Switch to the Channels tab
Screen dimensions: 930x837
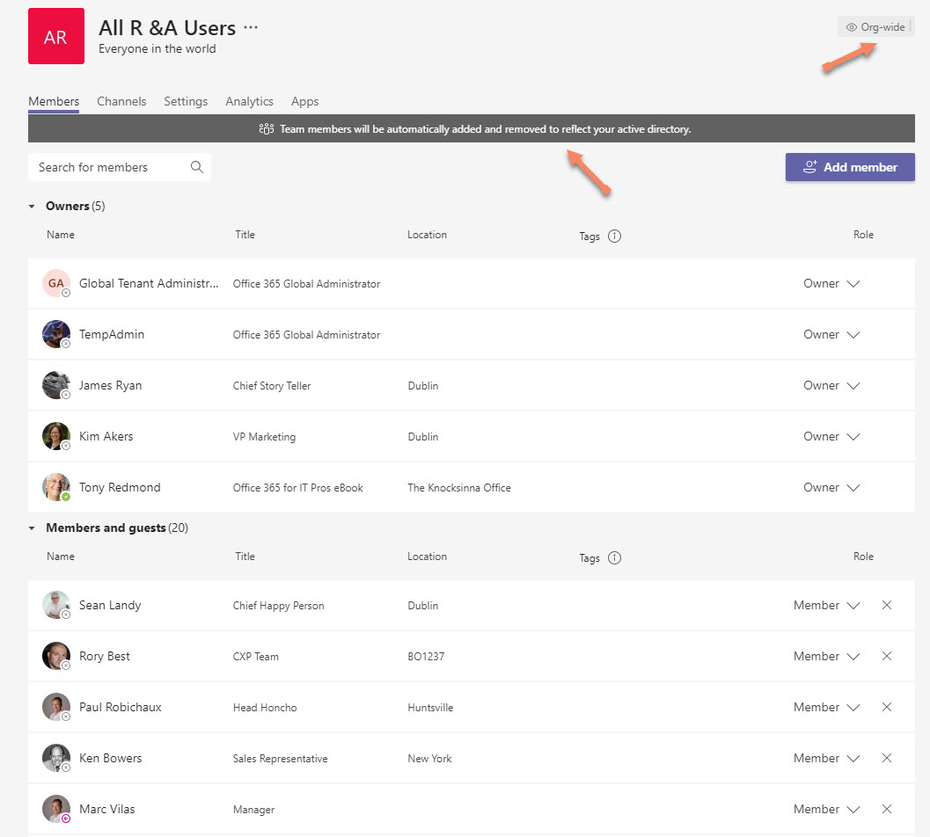[x=121, y=101]
